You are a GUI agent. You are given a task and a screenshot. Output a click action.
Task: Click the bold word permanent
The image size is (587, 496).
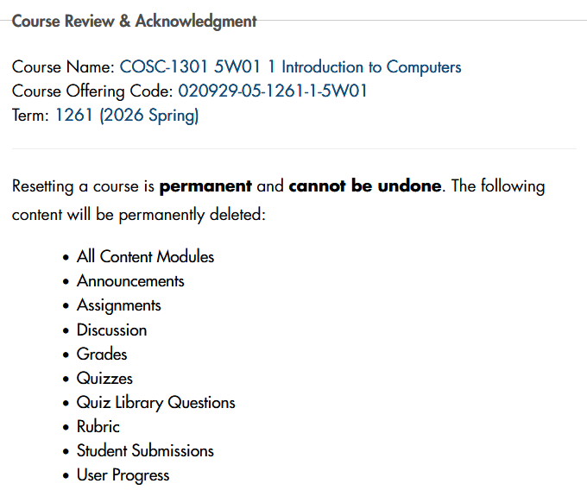click(x=205, y=186)
